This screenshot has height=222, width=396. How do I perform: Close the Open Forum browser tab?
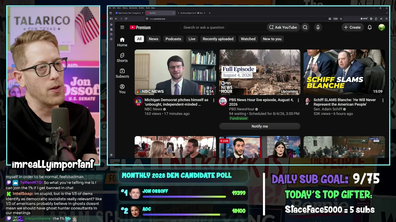[x=142, y=13]
